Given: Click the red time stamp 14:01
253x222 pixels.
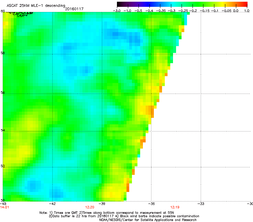Looking at the screenshot, I should click(x=4, y=207).
